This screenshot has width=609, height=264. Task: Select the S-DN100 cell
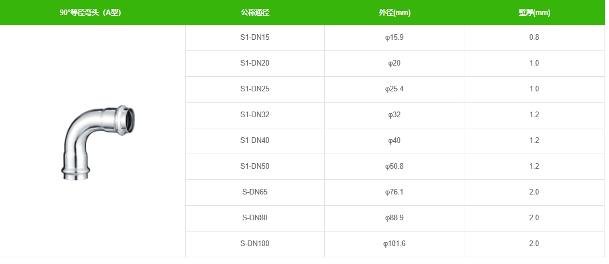255,244
